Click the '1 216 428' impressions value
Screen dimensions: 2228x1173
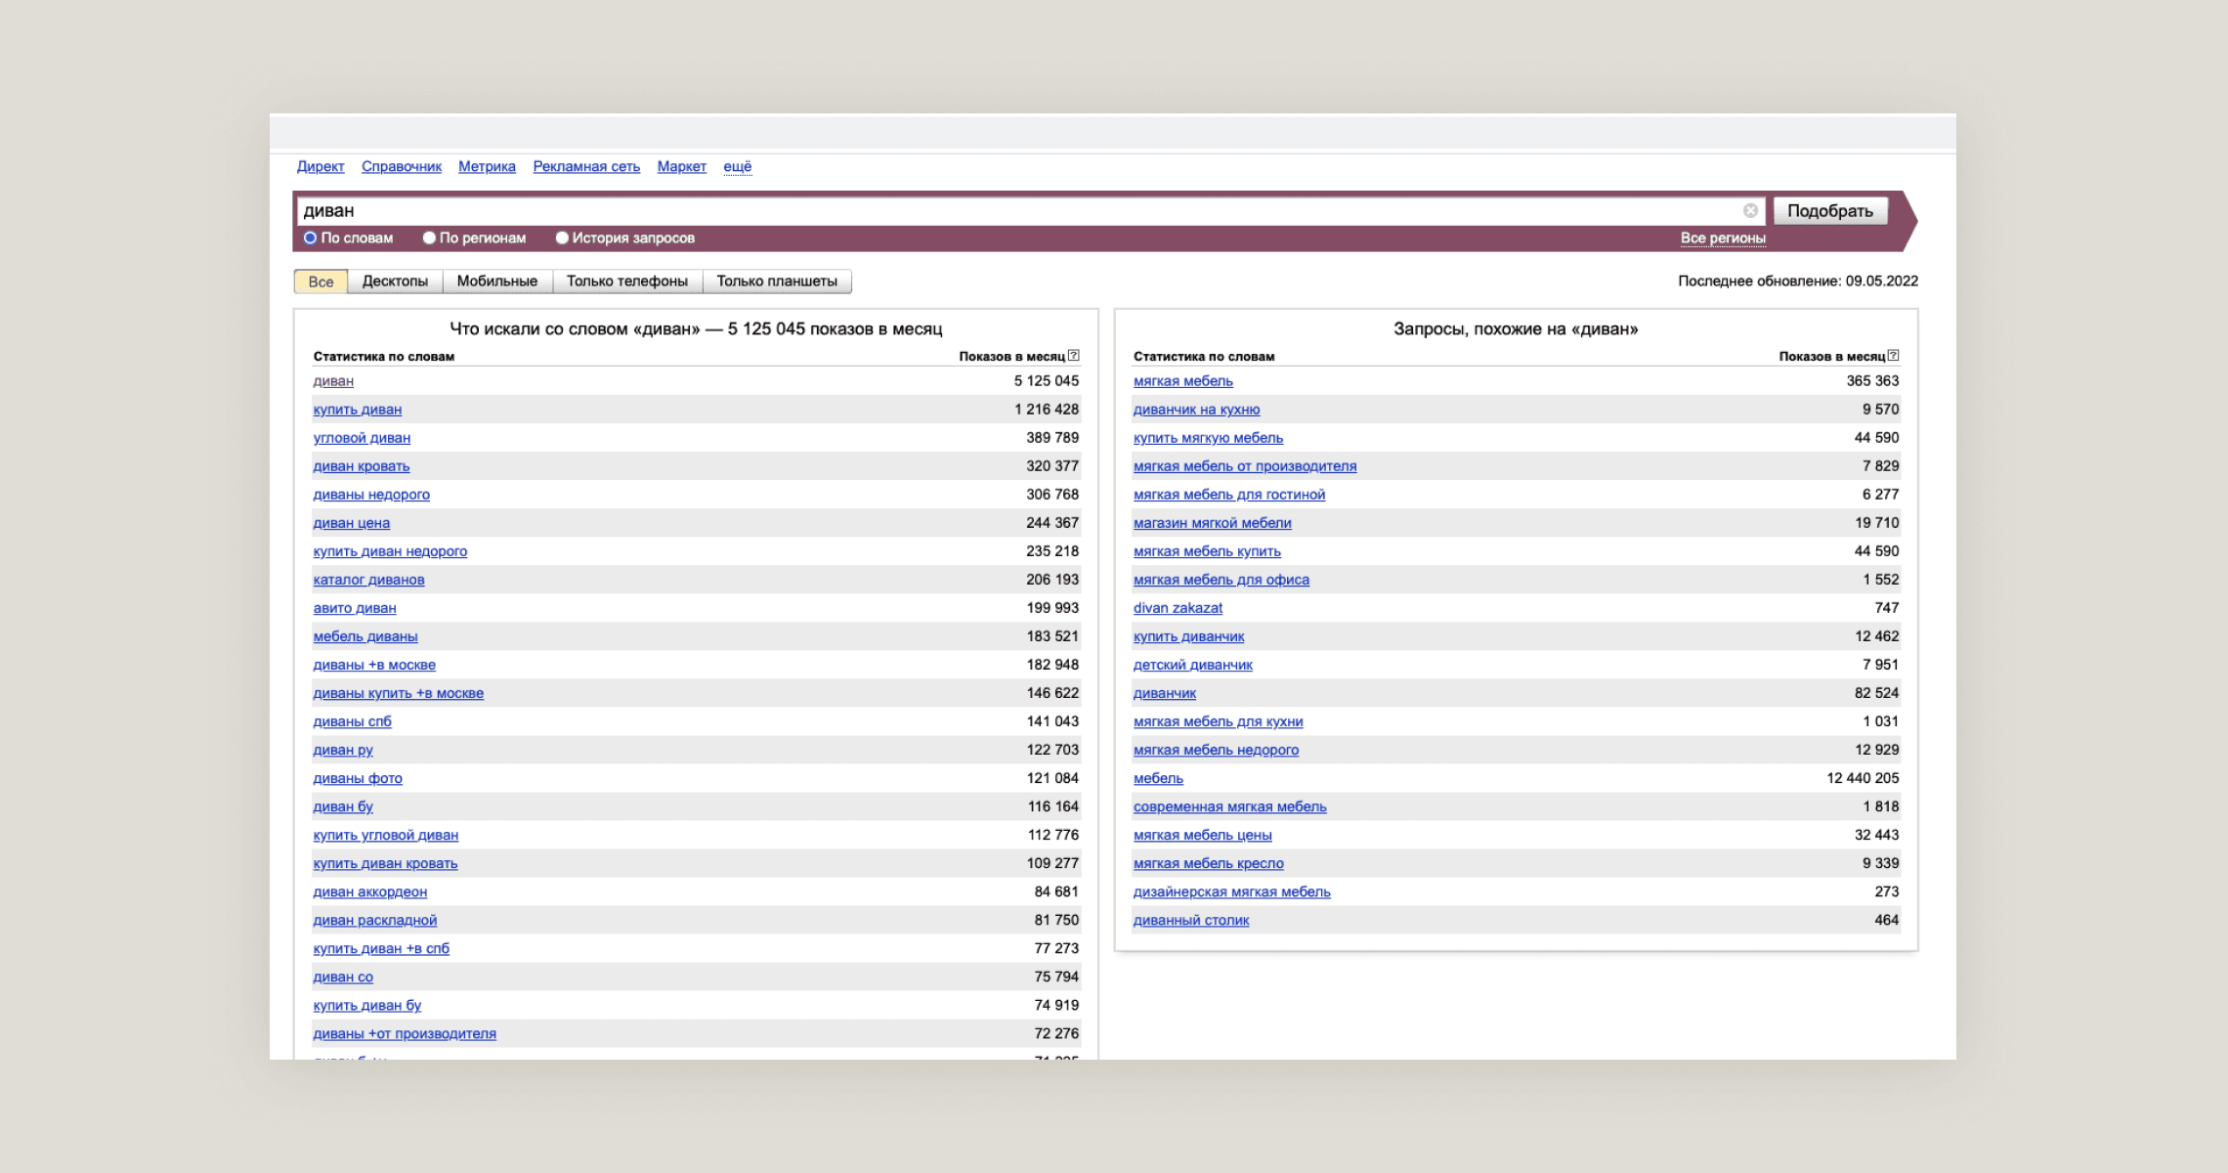coord(1047,410)
